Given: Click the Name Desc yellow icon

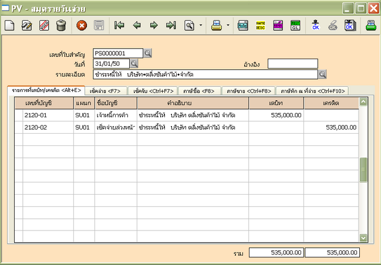Looking at the screenshot, I should coord(260,25).
